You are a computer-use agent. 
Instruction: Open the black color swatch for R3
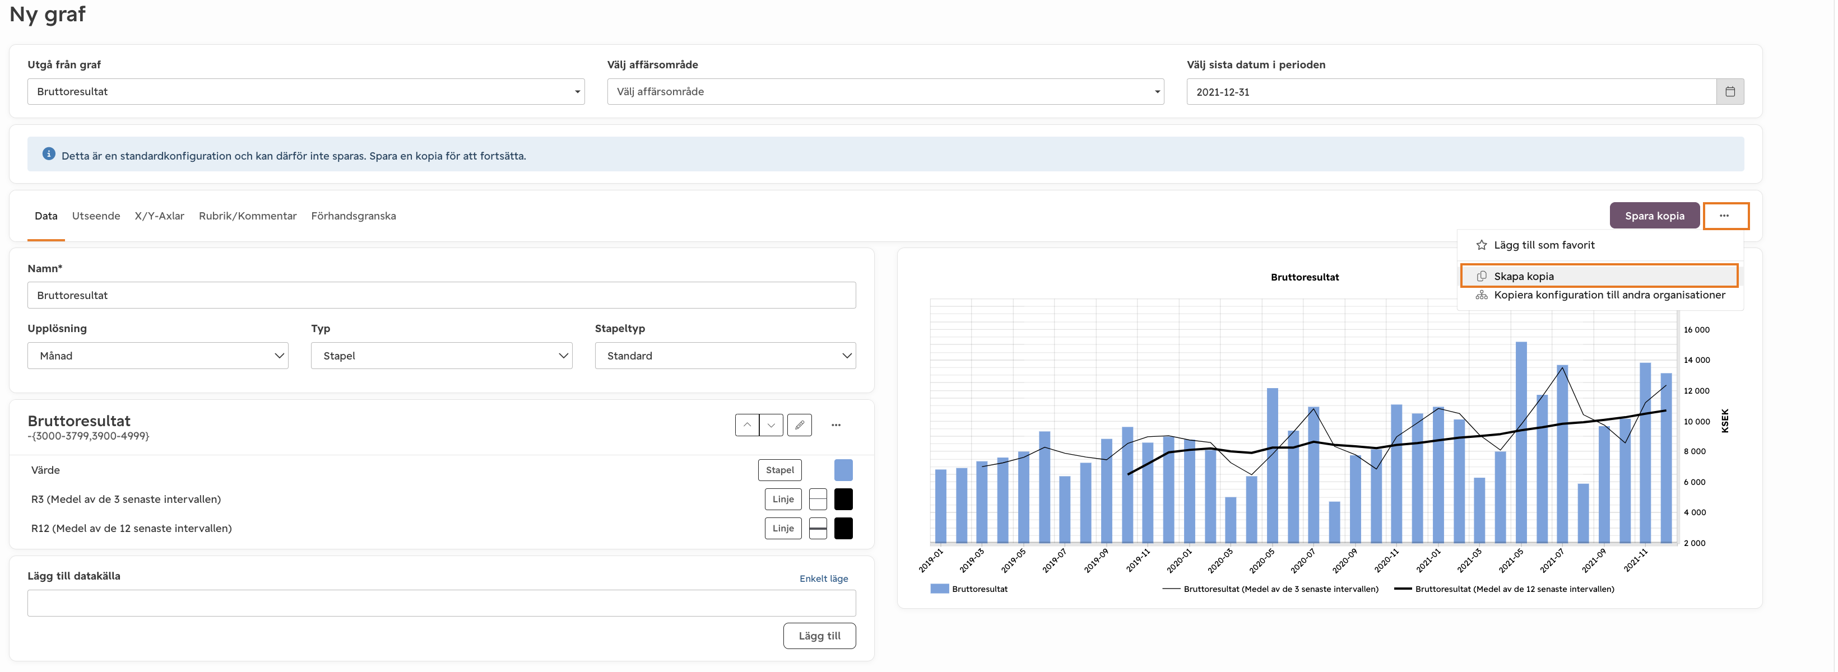pyautogui.click(x=843, y=500)
